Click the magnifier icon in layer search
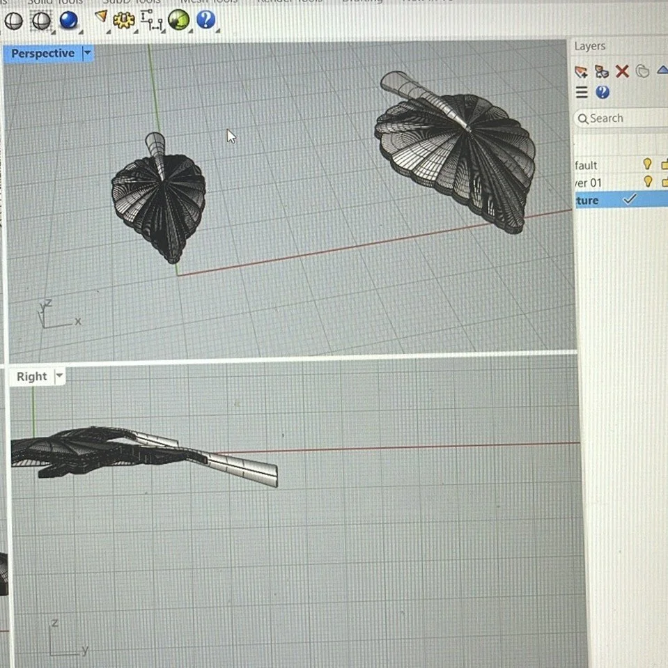 pos(583,119)
